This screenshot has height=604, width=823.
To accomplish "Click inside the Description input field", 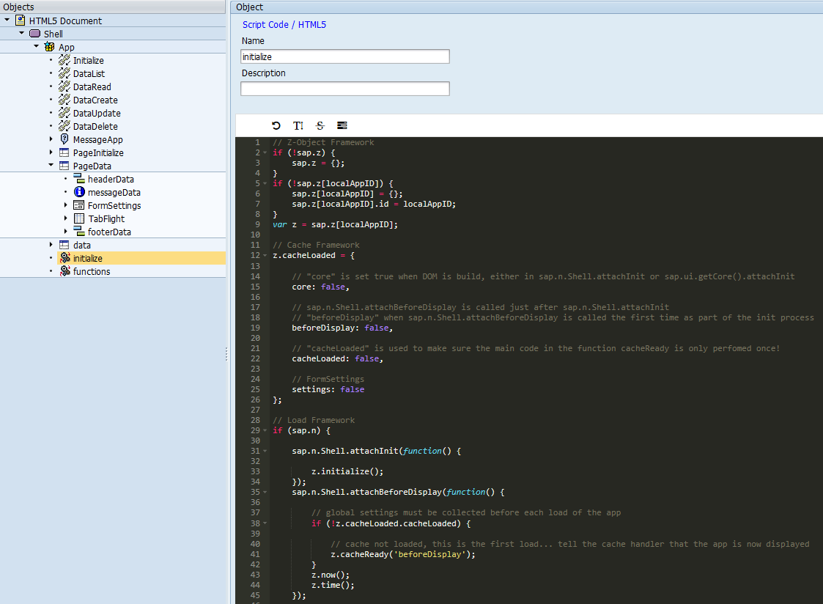I will click(x=344, y=88).
